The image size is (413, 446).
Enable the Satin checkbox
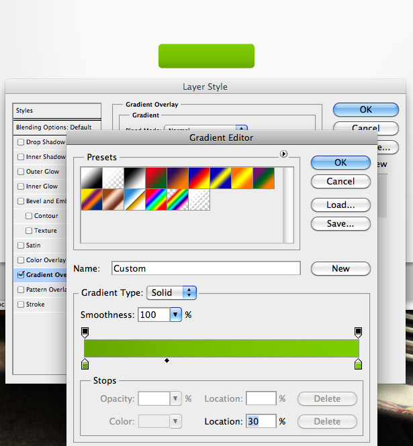21,245
